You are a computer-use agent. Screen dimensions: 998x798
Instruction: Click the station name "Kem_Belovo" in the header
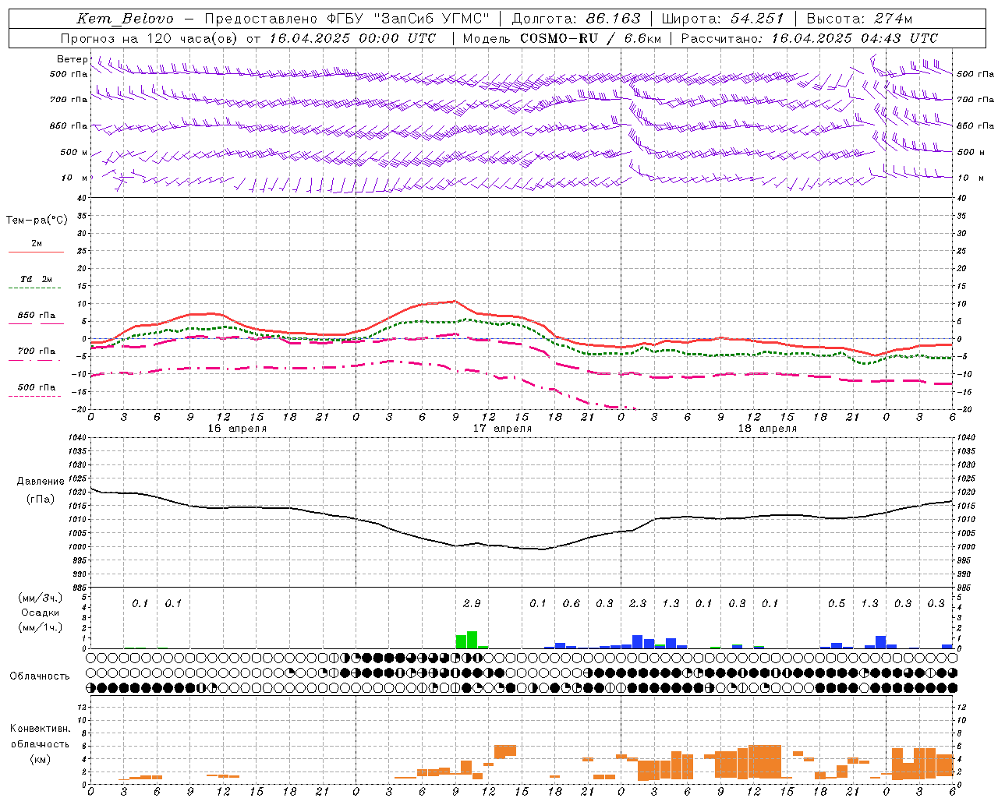(x=126, y=19)
